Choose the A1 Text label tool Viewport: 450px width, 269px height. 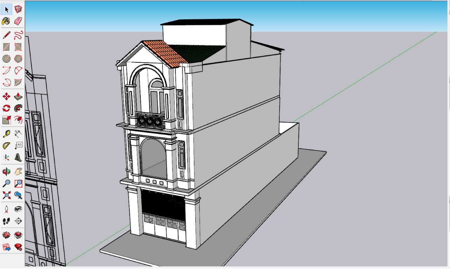click(x=18, y=145)
